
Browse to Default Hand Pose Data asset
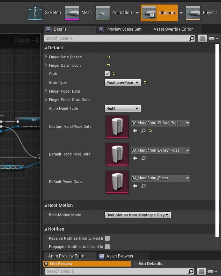(x=143, y=158)
